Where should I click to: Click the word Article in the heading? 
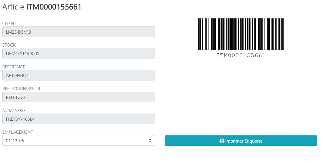coord(13,7)
